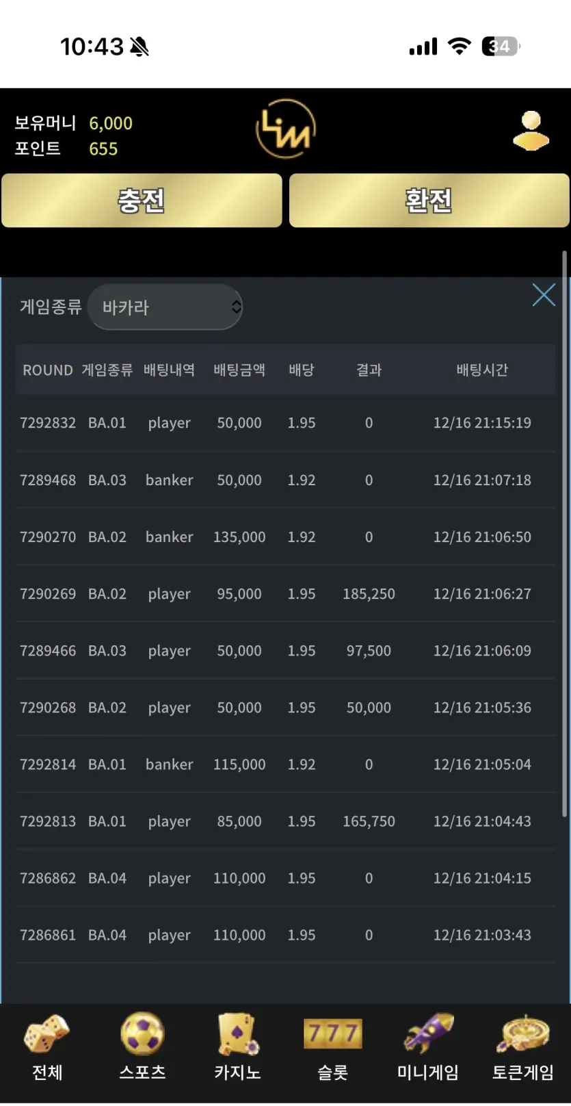
Task: Select round 7292813 bet row
Action: [x=285, y=821]
